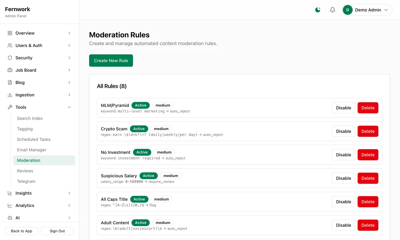Disable the All Caps Title rule

(x=343, y=202)
